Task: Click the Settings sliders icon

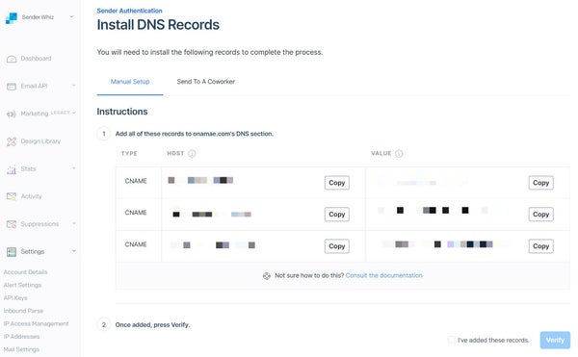Action: point(12,252)
